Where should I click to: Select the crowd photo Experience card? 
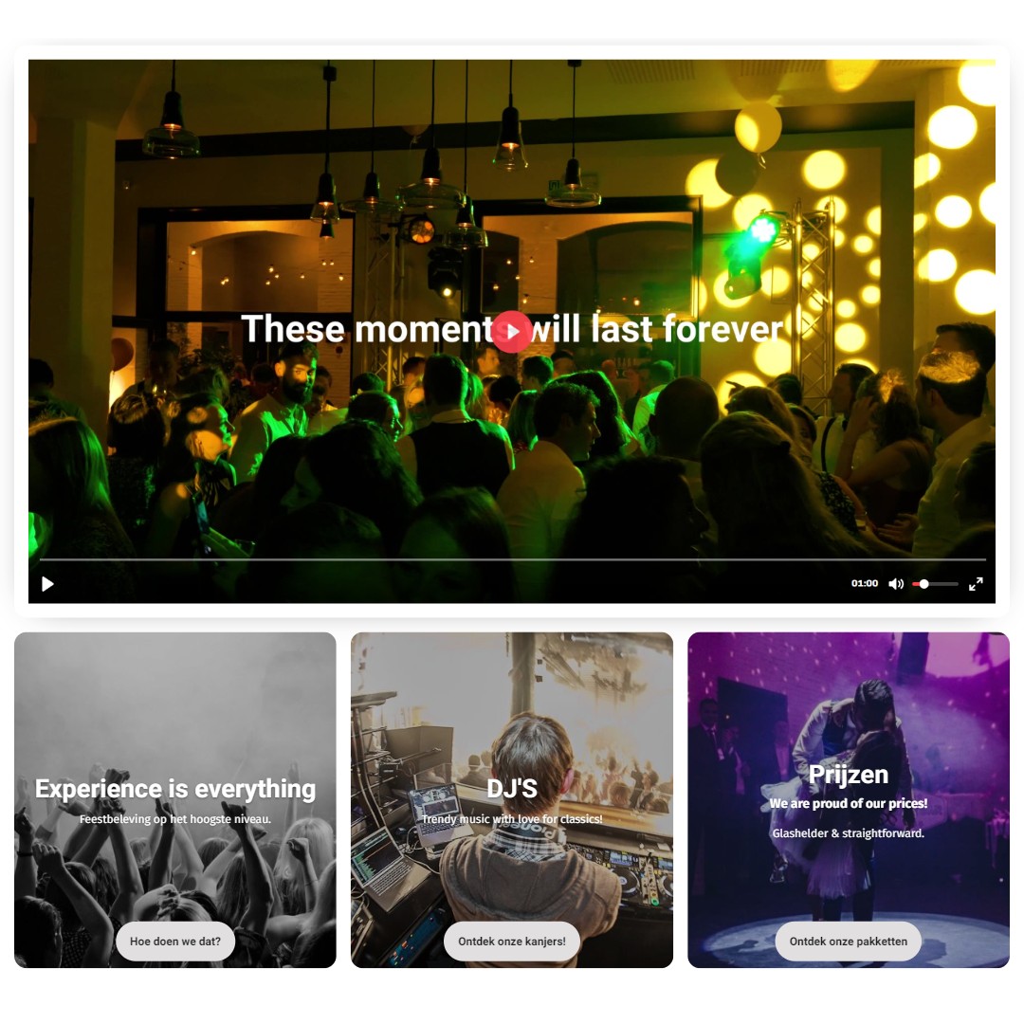click(175, 800)
